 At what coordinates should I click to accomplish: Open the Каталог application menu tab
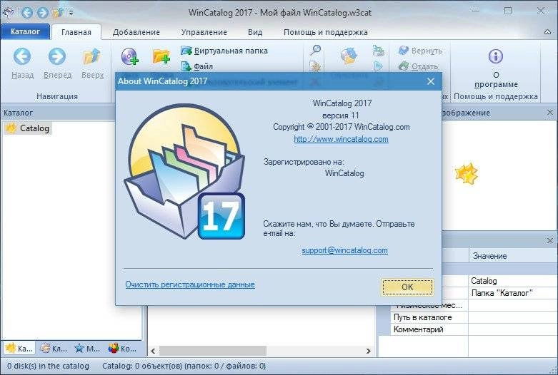[x=25, y=31]
